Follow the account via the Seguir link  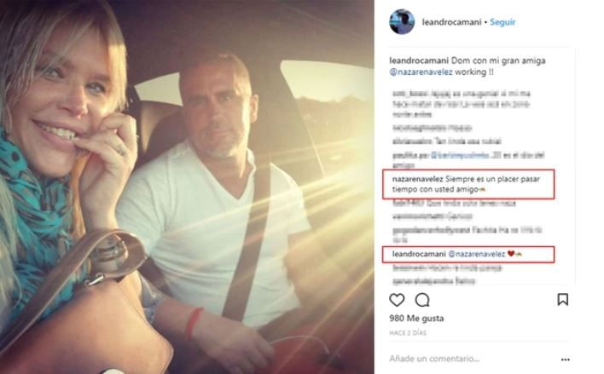click(x=502, y=22)
